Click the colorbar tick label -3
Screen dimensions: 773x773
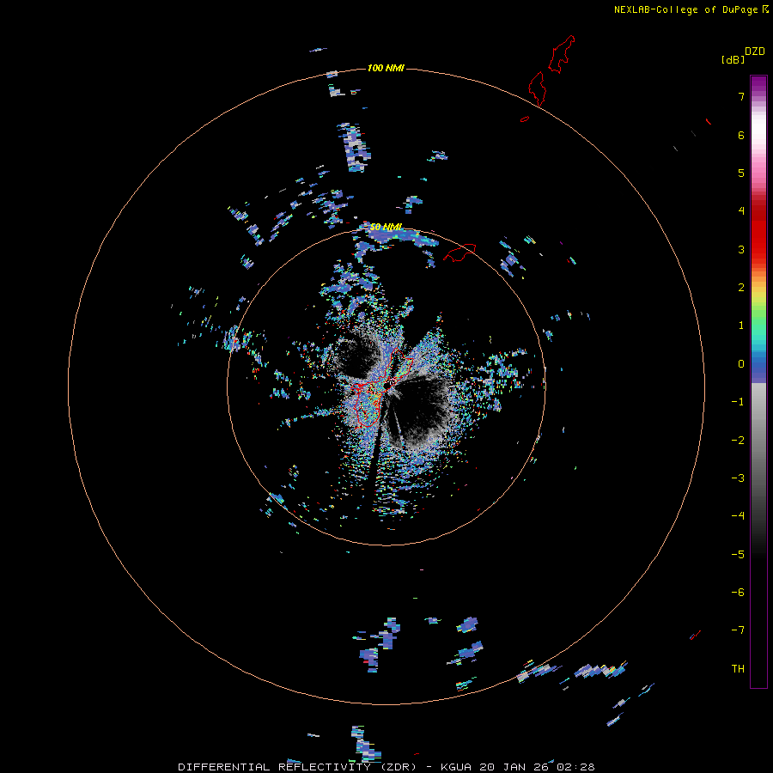pyautogui.click(x=738, y=478)
